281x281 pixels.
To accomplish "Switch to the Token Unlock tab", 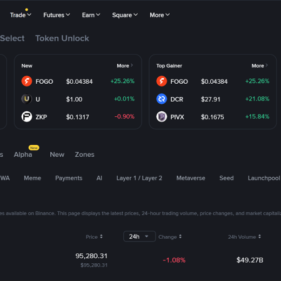I will (62, 38).
